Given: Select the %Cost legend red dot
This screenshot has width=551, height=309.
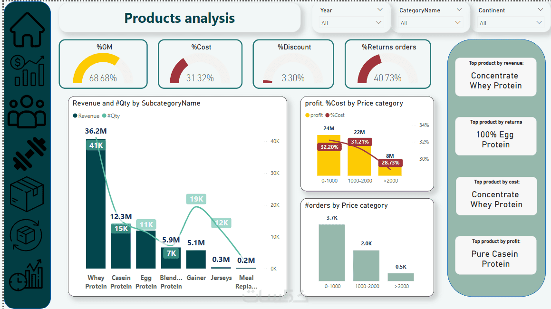Looking at the screenshot, I should (x=327, y=115).
